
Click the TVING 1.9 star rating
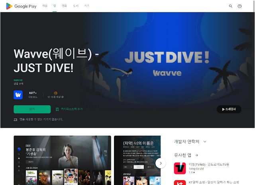[192, 172]
